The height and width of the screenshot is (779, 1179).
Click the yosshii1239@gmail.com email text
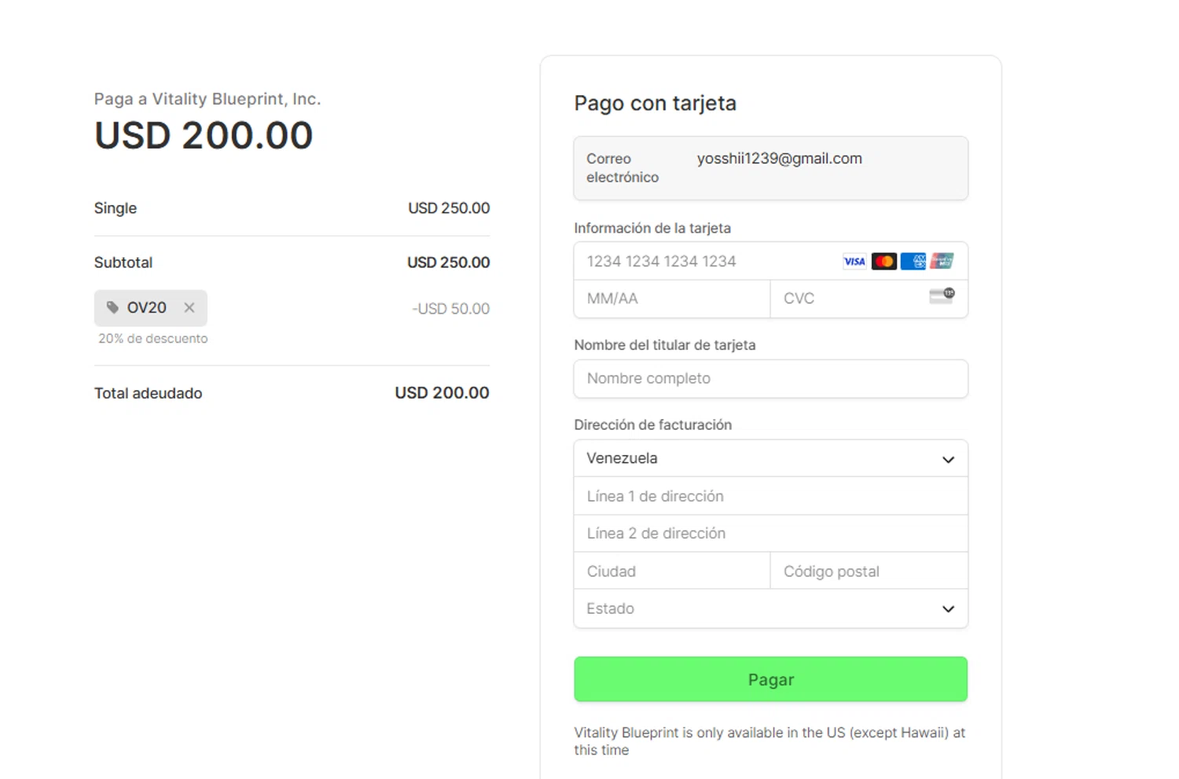[x=779, y=159]
